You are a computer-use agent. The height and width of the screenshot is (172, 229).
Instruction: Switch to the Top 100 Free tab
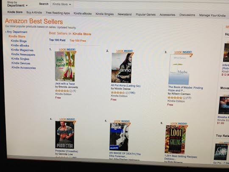click(x=78, y=41)
